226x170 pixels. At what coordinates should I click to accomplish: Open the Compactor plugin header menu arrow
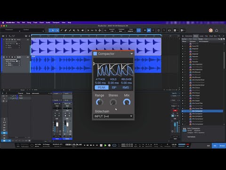[131, 54]
